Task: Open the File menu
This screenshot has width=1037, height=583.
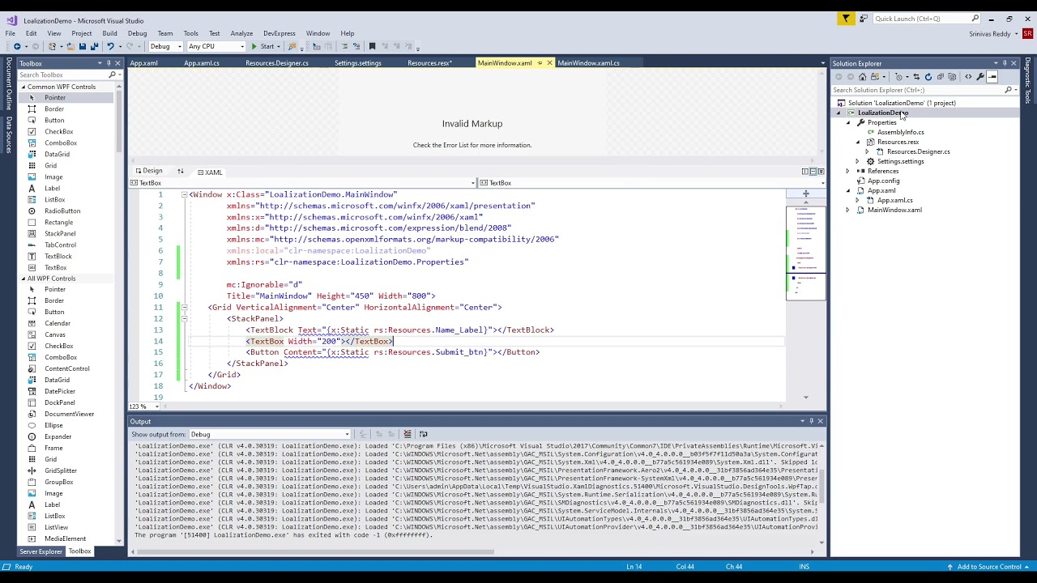Action: (11, 33)
